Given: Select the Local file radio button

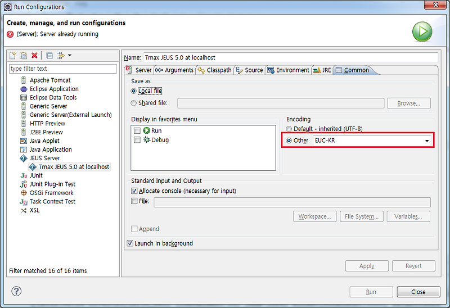Looking at the screenshot, I should (x=133, y=91).
